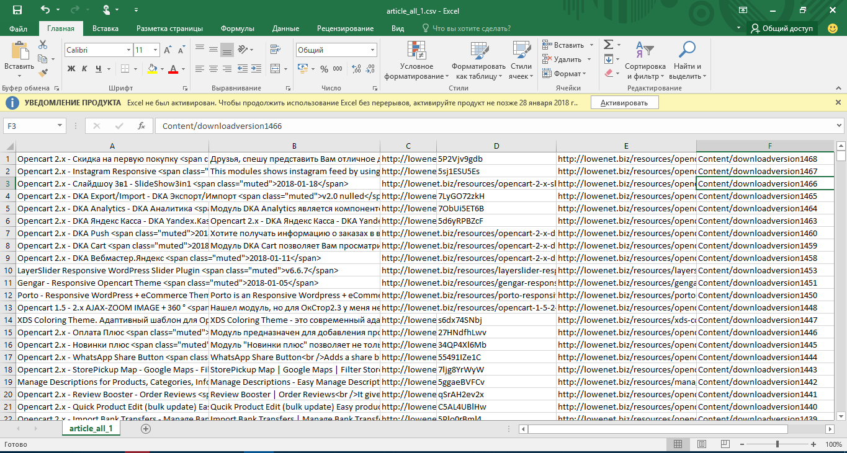Open Условное форматирование menu

point(416,60)
